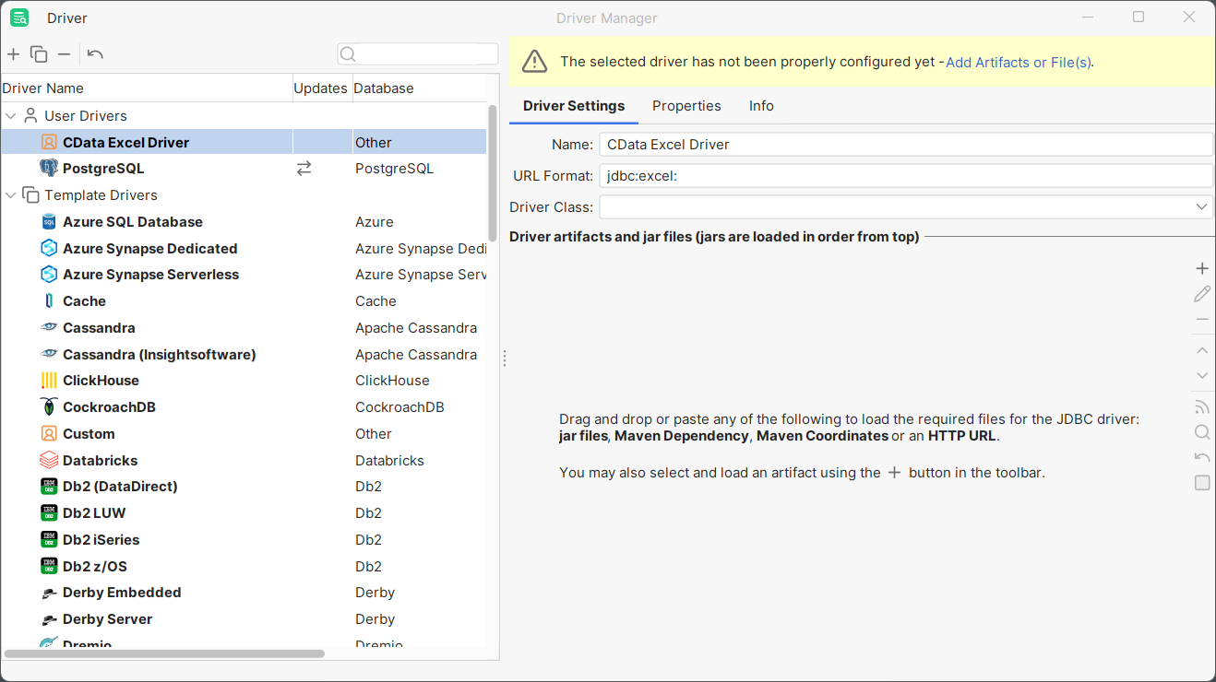Viewport: 1216px width, 682px height.
Task: Click the horizontal scrollbar under the driver list
Action: (x=164, y=653)
